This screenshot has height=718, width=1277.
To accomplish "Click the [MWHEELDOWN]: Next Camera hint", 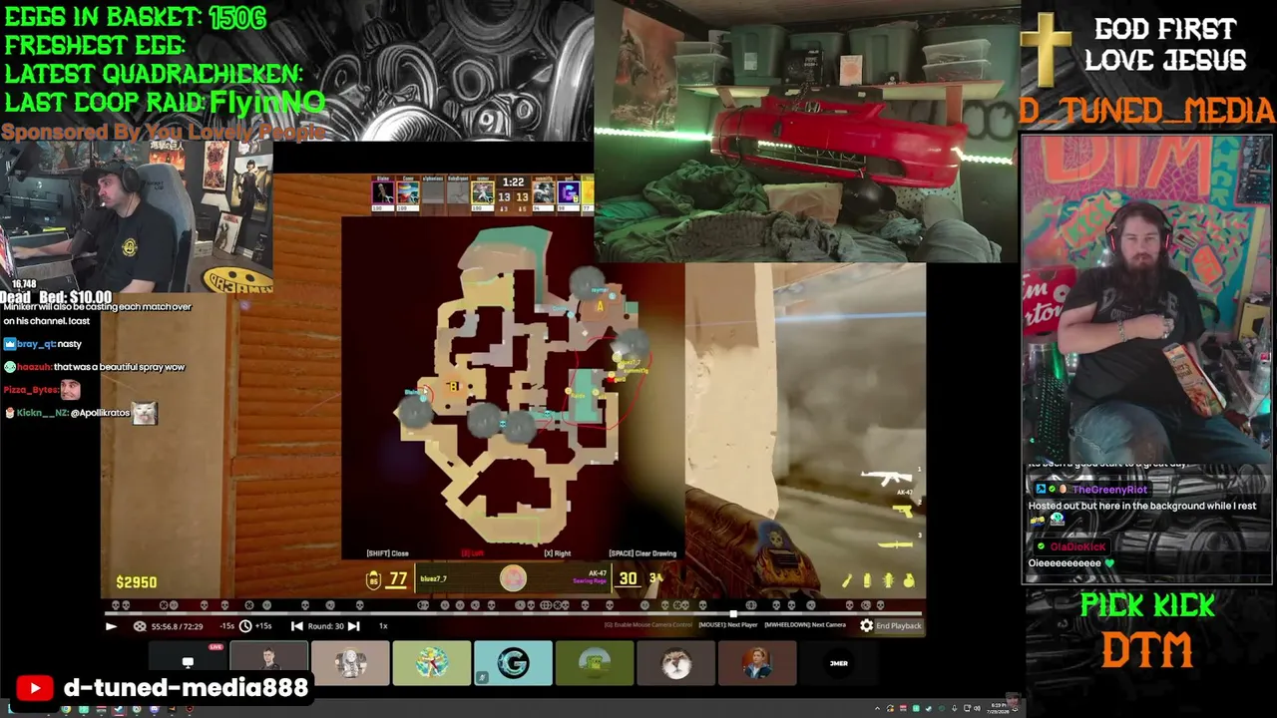I will (805, 625).
